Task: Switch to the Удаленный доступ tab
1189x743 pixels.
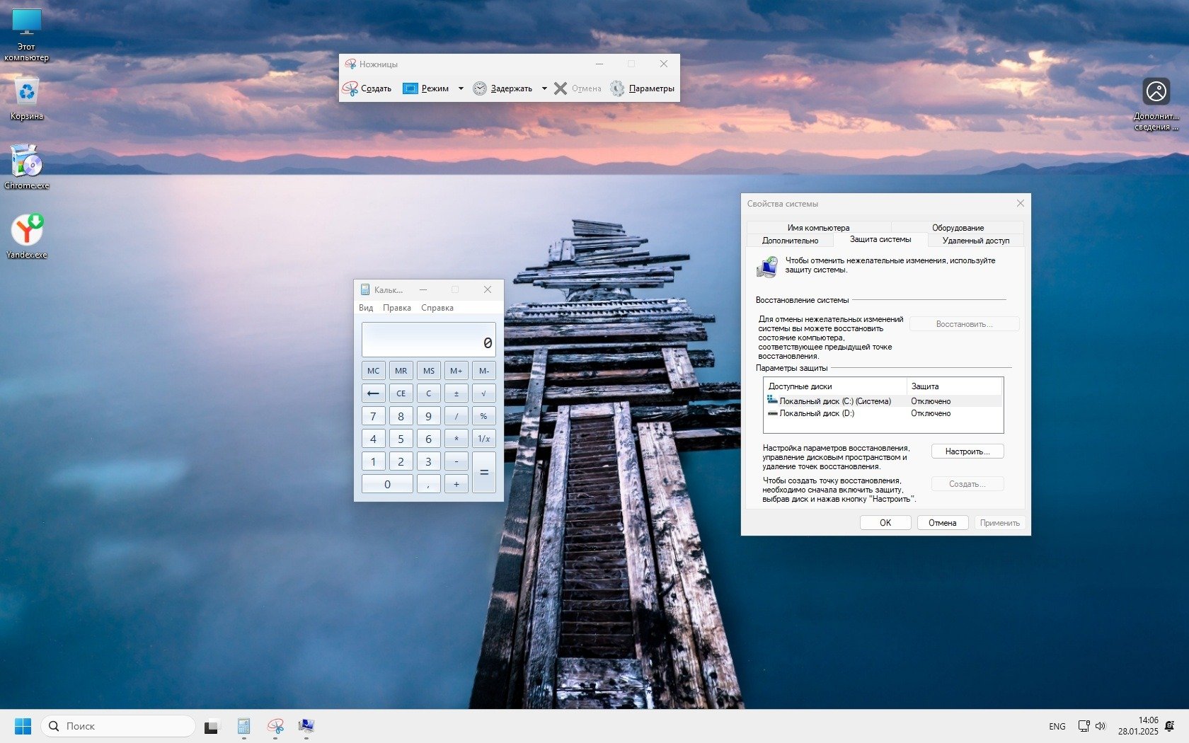Action: pos(975,241)
